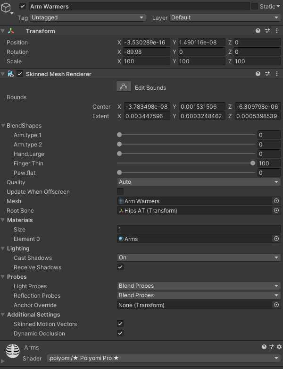Open Arms material settings gear icon
This screenshot has width=283, height=369.
click(x=279, y=347)
